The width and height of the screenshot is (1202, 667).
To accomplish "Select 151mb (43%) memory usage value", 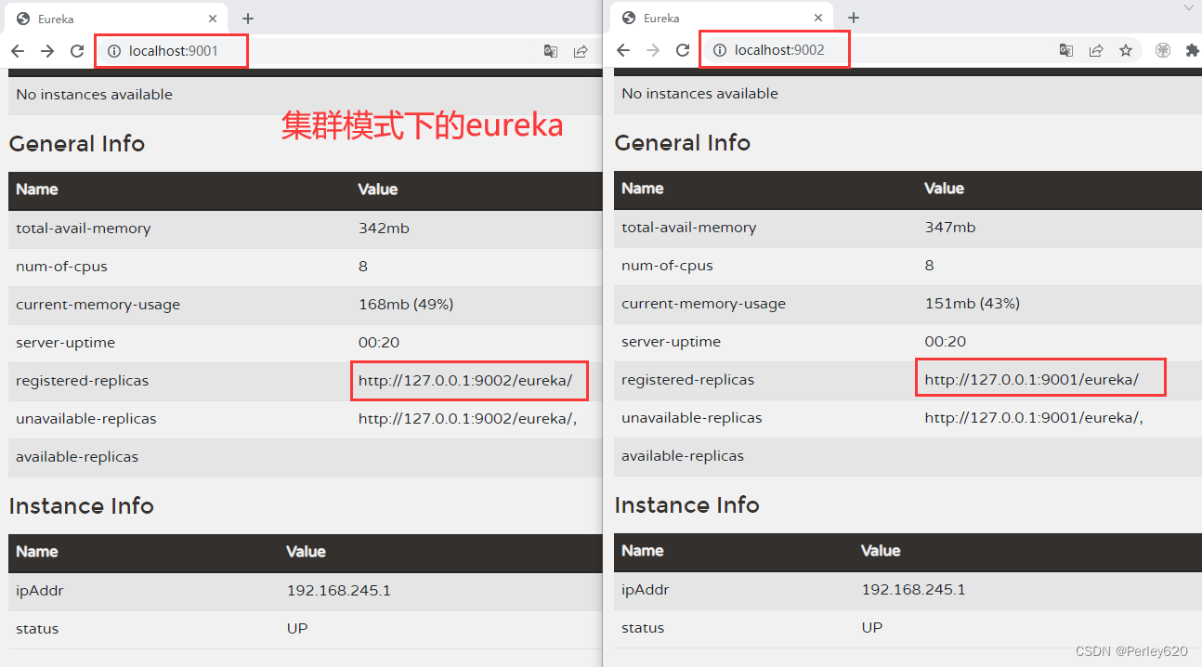I will coord(972,304).
